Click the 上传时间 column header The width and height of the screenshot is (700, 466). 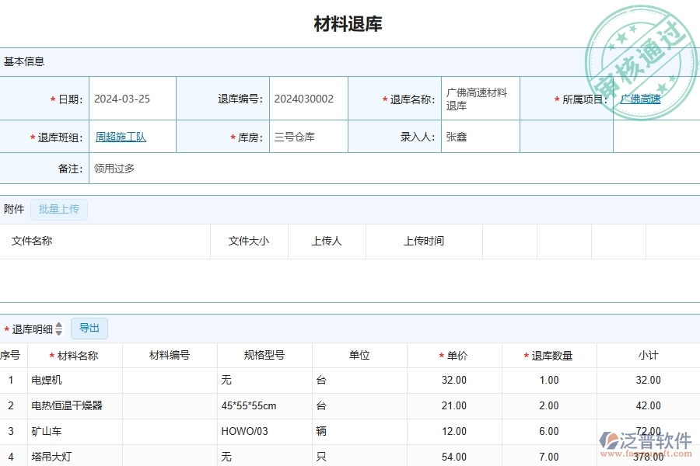424,241
